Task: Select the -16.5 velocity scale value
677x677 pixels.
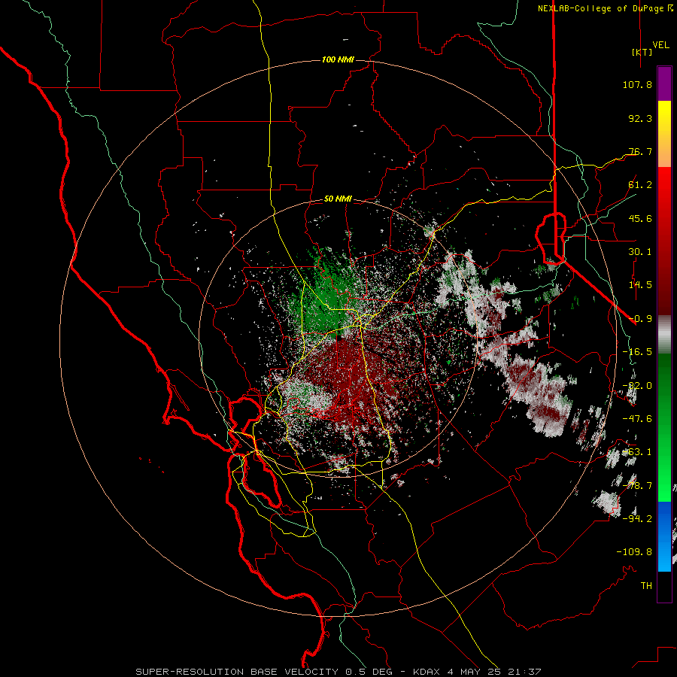Action: pos(637,352)
